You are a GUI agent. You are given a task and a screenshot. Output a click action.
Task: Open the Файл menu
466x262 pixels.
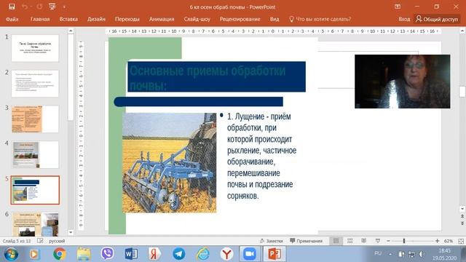(12, 20)
